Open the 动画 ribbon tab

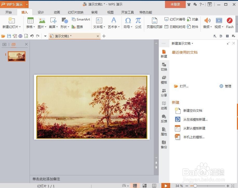[57, 12]
